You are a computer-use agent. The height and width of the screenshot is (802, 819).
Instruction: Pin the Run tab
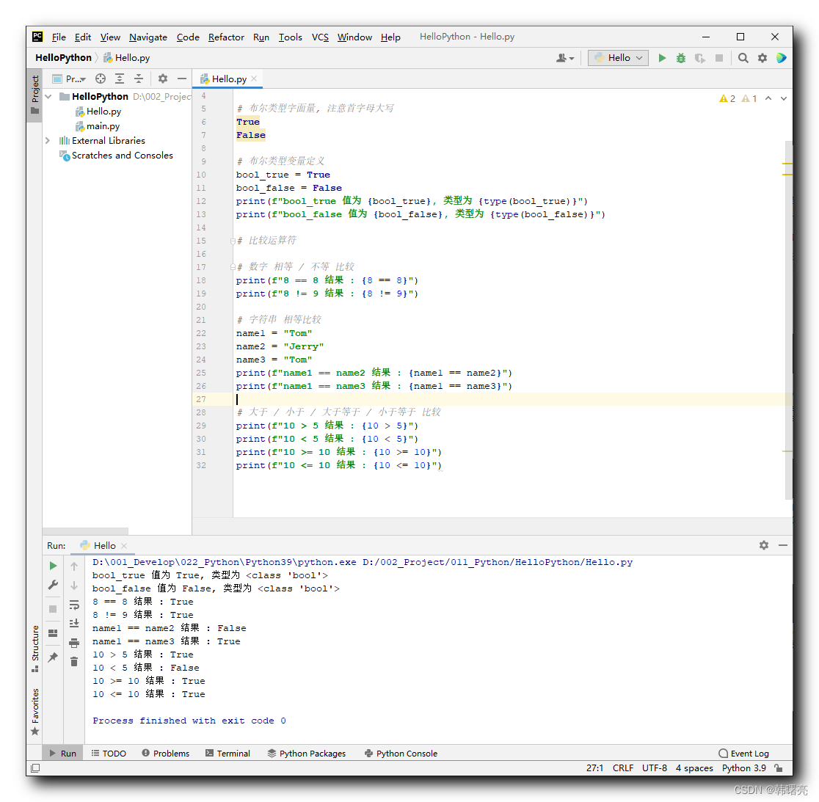coord(53,657)
